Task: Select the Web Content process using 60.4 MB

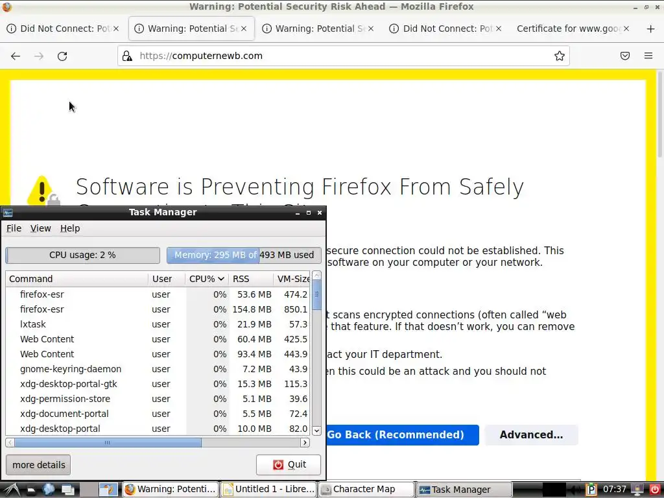Action: point(158,339)
